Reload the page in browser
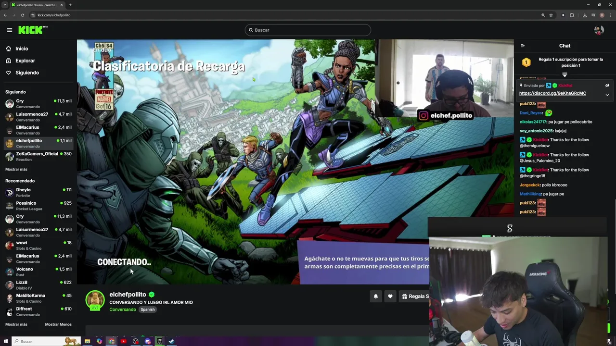This screenshot has width=616, height=346. 22,15
